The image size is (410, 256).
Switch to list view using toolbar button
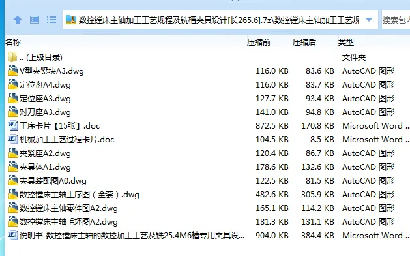tap(51, 20)
